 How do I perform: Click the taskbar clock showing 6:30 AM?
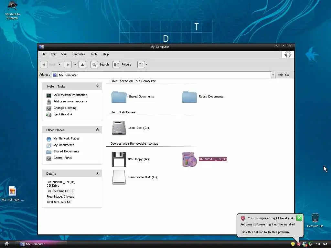321,244
